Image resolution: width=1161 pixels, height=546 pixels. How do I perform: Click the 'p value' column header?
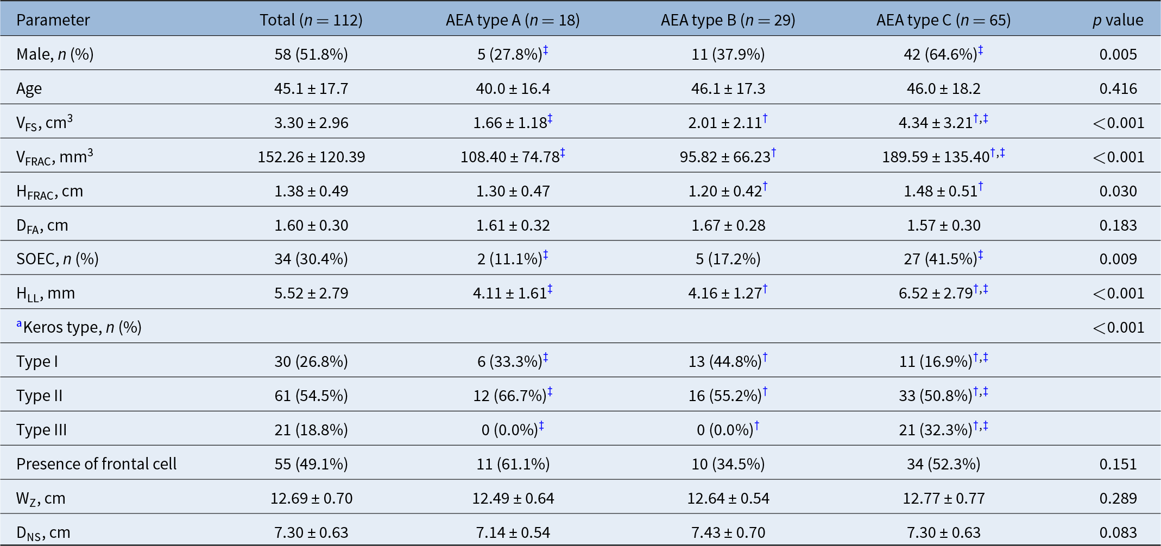click(x=1118, y=20)
